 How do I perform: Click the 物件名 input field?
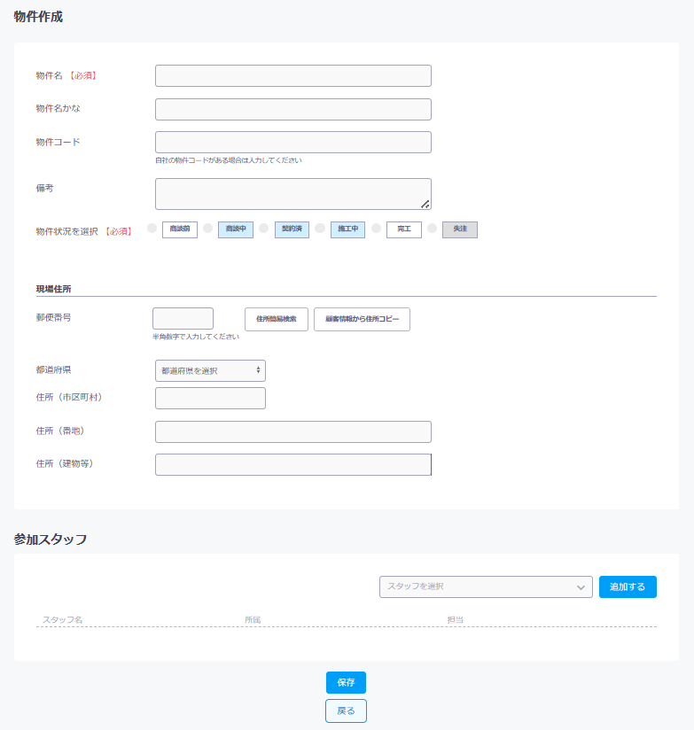click(x=293, y=76)
